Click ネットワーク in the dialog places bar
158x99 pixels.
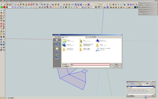pyautogui.click(x=57, y=57)
